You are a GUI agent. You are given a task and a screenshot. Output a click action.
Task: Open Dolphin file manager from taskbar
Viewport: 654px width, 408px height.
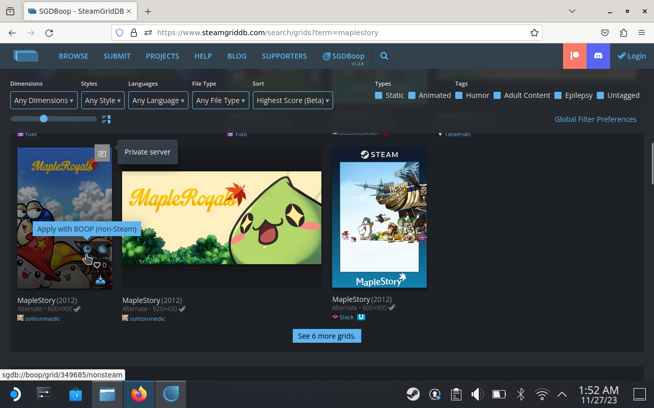(x=107, y=394)
